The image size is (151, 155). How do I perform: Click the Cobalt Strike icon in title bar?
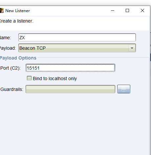(x=2, y=10)
